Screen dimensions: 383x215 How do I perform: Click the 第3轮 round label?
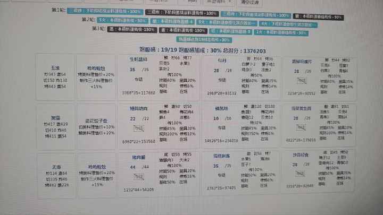[x=99, y=29]
